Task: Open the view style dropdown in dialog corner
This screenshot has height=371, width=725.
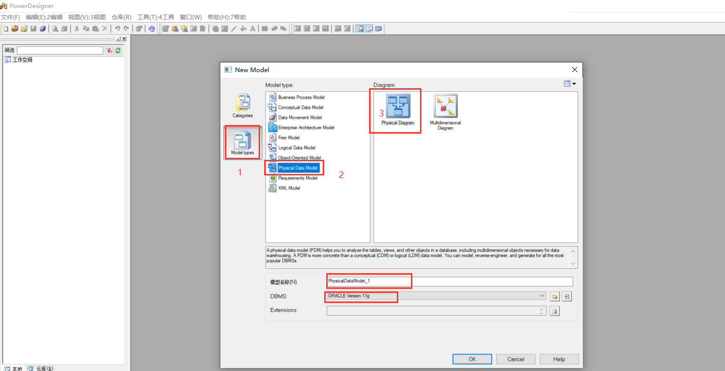Action: pyautogui.click(x=569, y=84)
